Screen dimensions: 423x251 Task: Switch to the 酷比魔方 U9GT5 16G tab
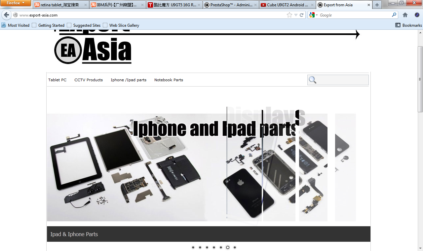point(174,5)
